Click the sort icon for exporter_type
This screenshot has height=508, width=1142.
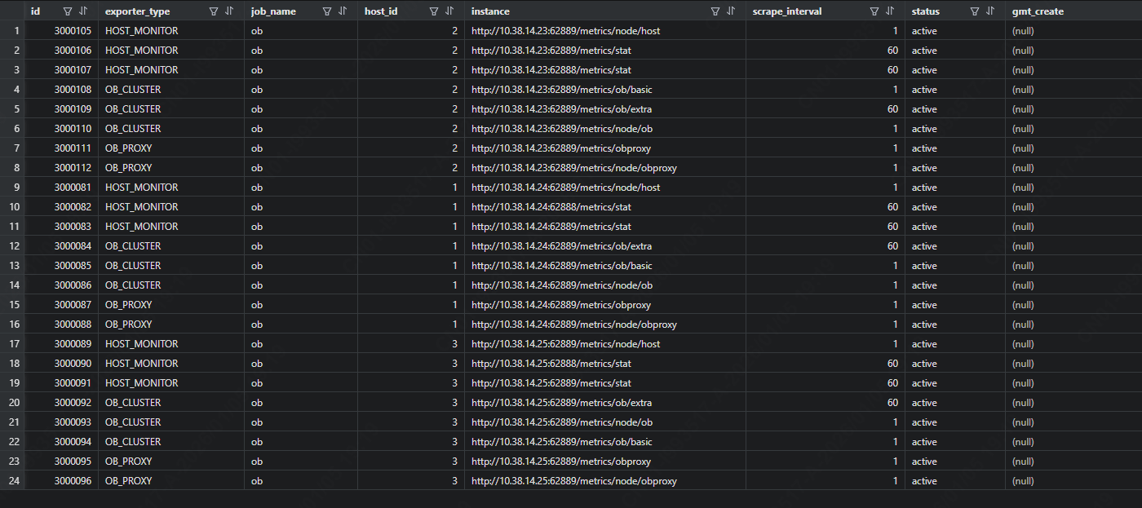coord(229,11)
